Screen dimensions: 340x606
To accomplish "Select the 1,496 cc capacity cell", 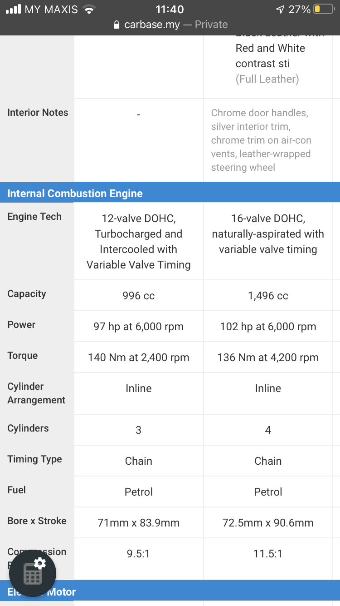I will (x=268, y=296).
